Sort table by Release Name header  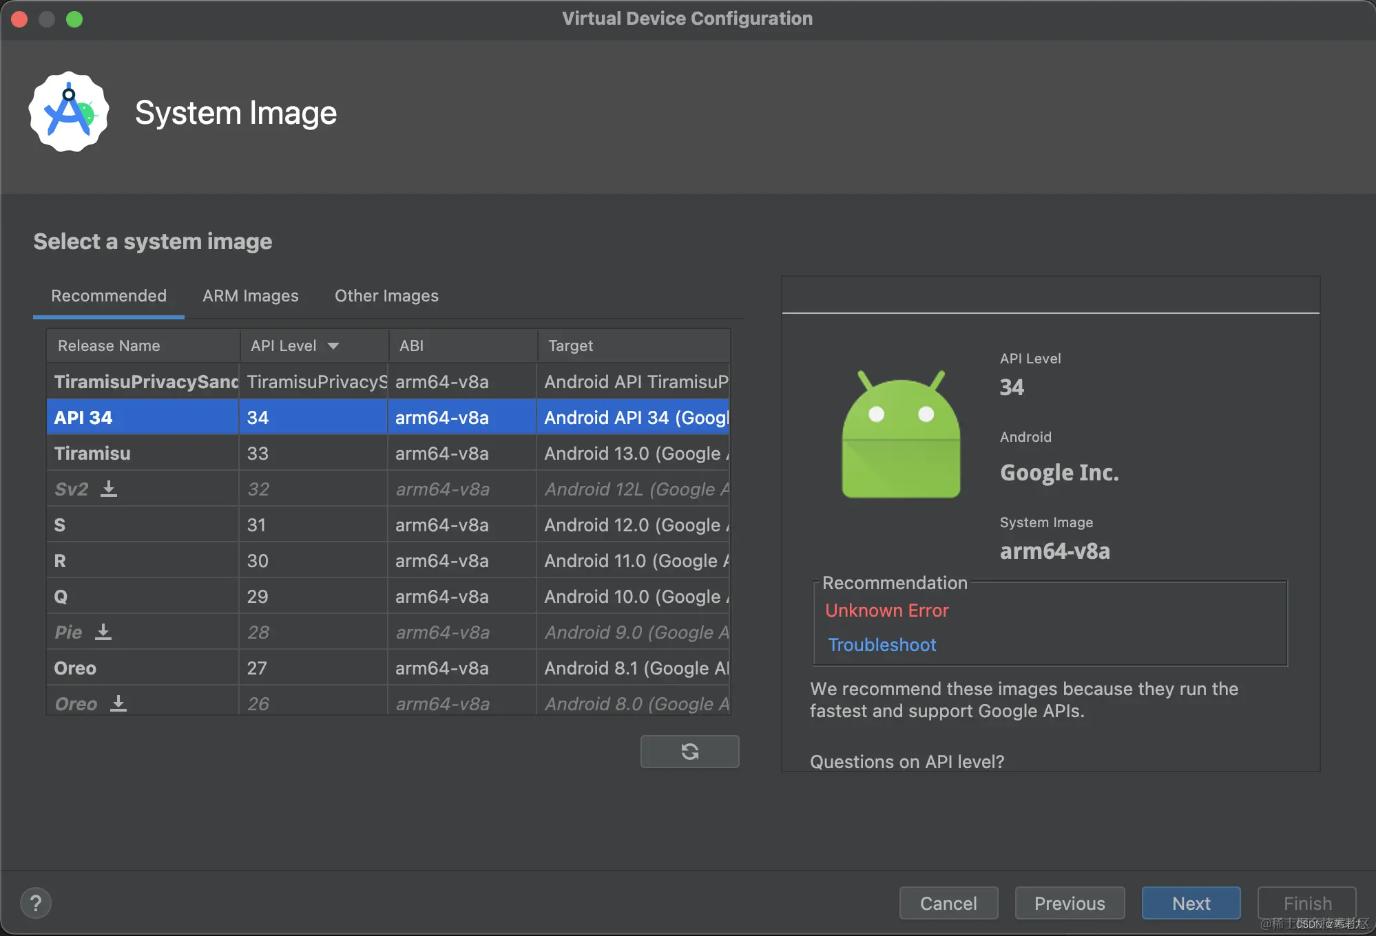point(109,345)
